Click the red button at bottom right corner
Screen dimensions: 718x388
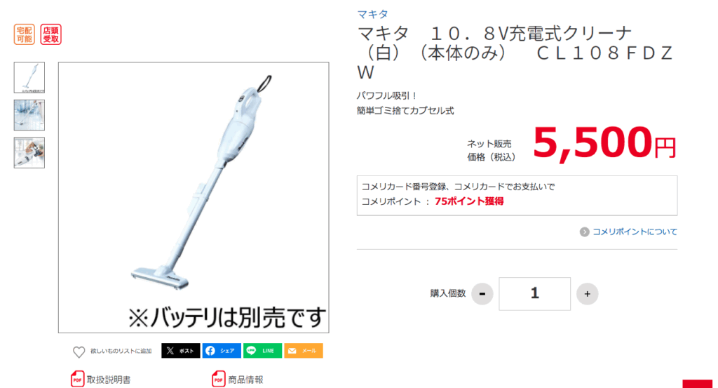698,384
